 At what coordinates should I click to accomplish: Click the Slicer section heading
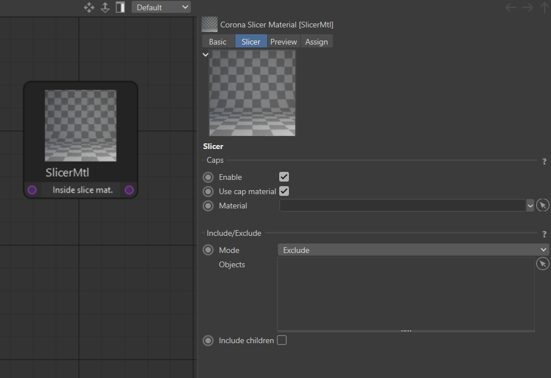213,147
